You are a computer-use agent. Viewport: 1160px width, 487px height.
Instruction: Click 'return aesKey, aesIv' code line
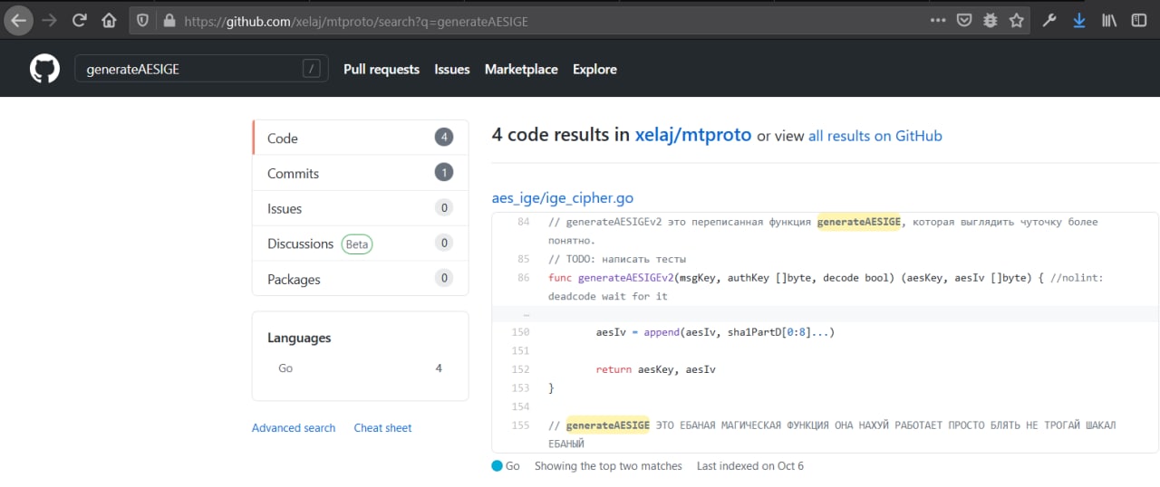(x=656, y=369)
